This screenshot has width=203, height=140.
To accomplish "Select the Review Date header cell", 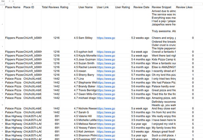I will (142, 7).
